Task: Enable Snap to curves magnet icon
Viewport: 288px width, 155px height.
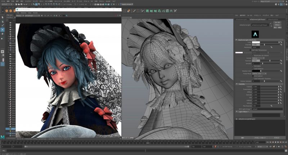Action: coord(49,4)
